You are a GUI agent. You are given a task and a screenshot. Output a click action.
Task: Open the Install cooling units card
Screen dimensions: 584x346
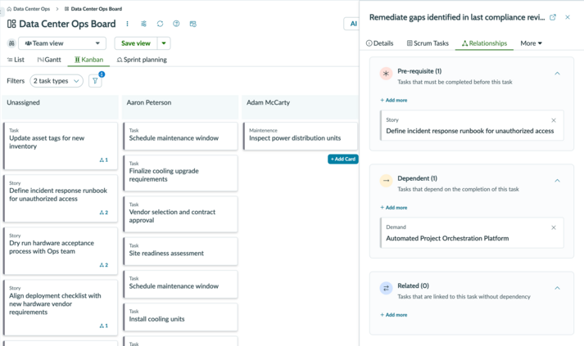pyautogui.click(x=180, y=317)
